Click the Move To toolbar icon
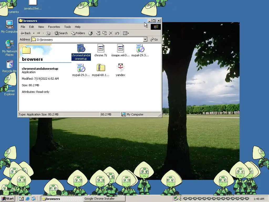This screenshot has height=202, width=269. tap(98, 33)
